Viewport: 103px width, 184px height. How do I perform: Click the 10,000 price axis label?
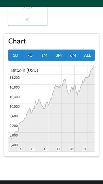coord(15,107)
